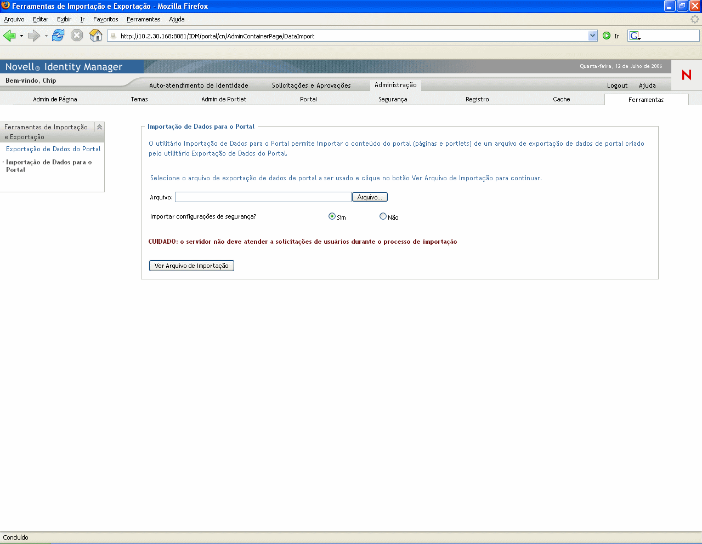
Task: Open the Temas subtab
Action: (139, 99)
